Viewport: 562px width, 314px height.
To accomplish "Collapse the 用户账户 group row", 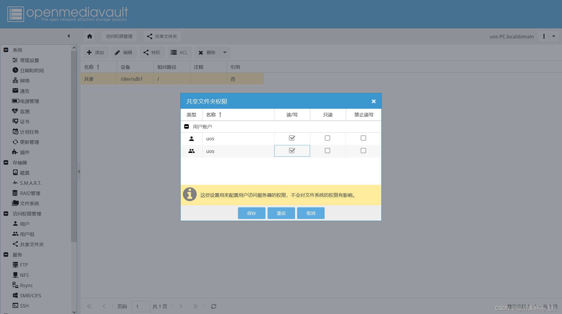I will click(186, 127).
